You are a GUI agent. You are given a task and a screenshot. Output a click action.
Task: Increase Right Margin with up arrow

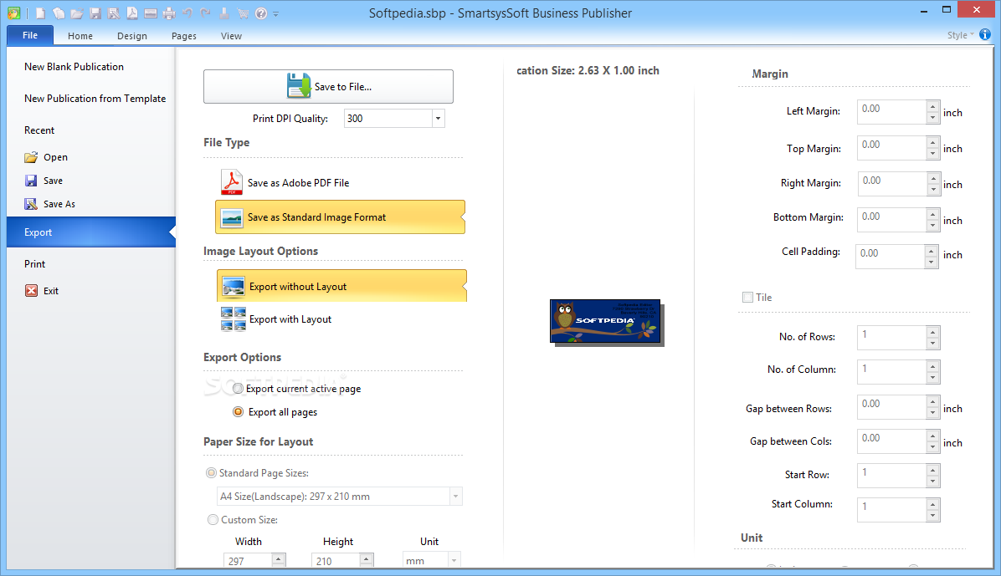pyautogui.click(x=933, y=179)
